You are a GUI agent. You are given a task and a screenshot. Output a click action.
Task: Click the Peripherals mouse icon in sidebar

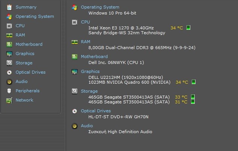coord(9,91)
